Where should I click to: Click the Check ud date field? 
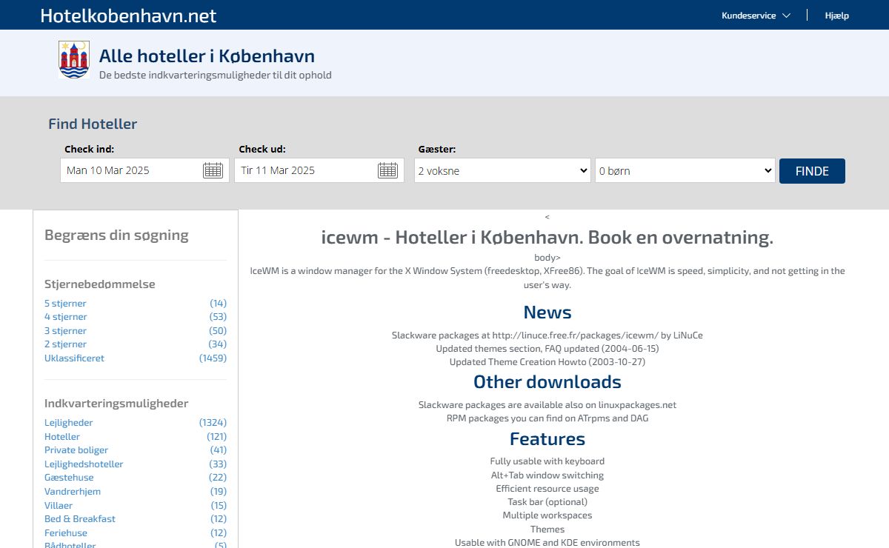tap(319, 170)
